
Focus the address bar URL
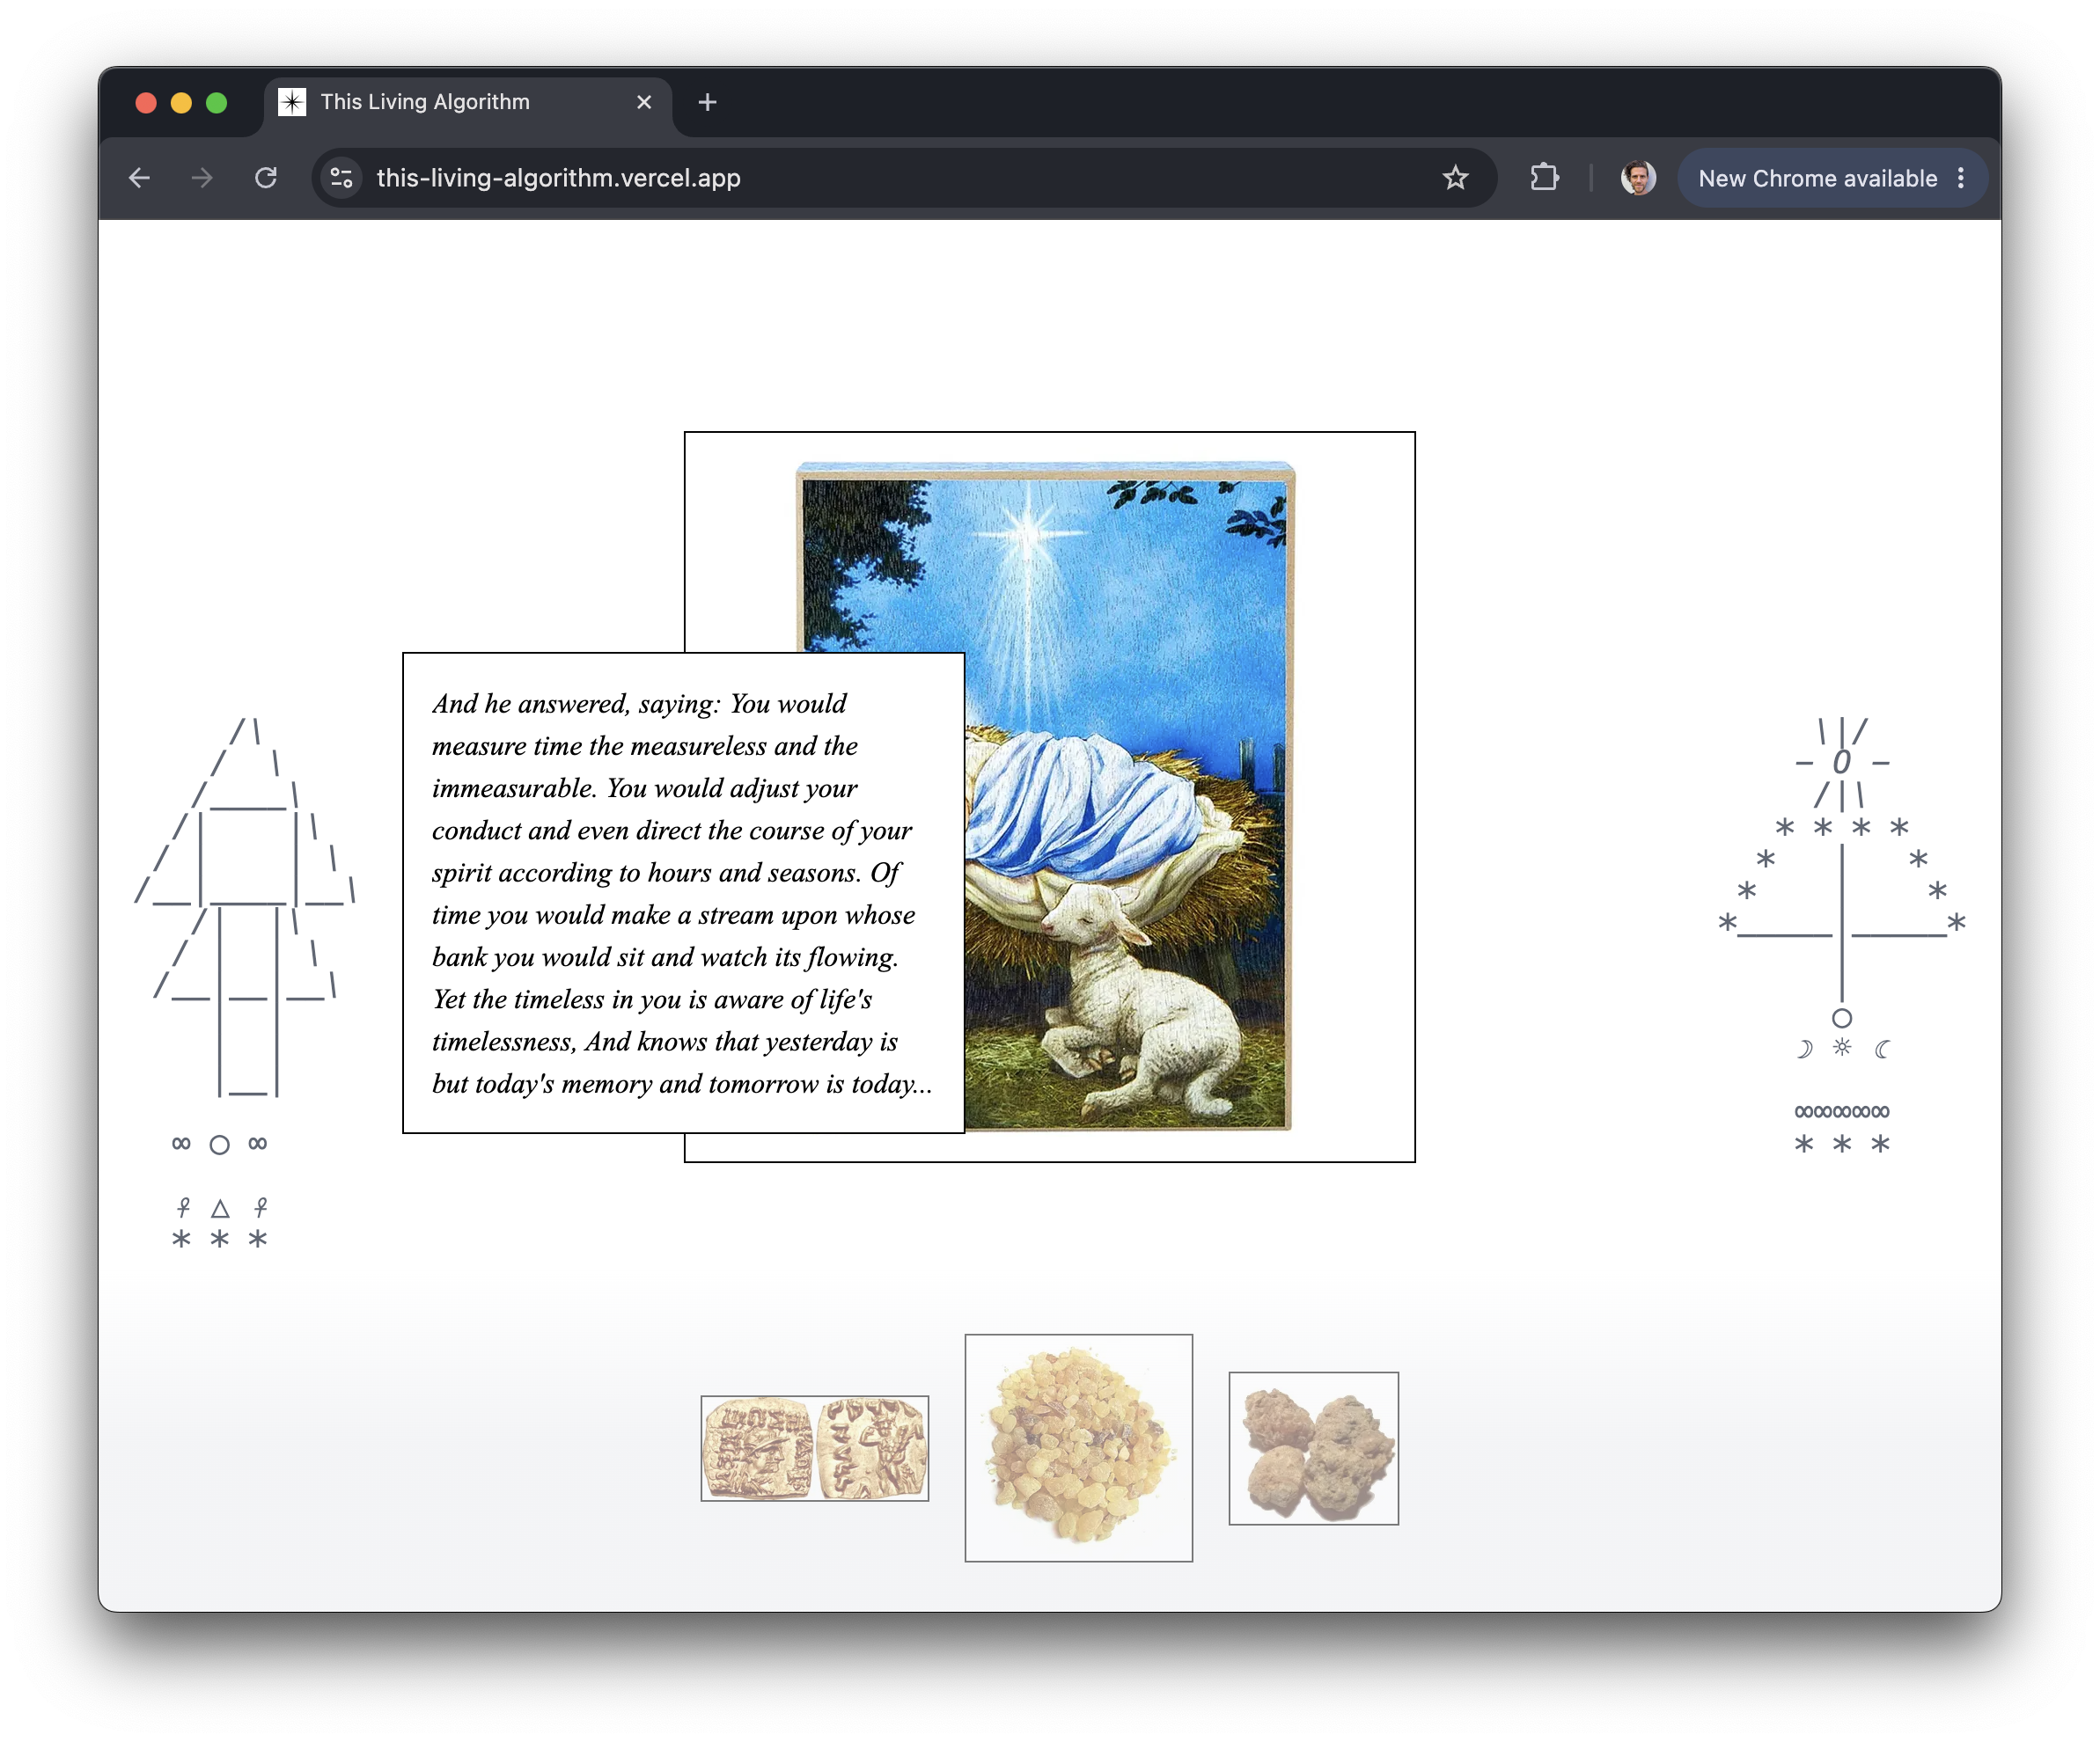pyautogui.click(x=558, y=178)
